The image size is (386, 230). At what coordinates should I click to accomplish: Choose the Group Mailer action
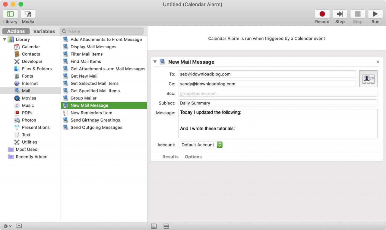84,98
